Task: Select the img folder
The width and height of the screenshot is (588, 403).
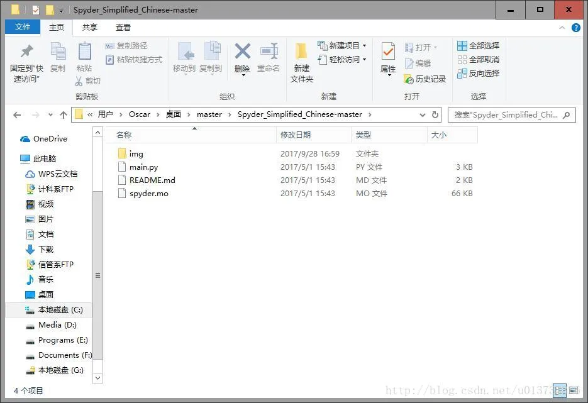Action: point(136,153)
